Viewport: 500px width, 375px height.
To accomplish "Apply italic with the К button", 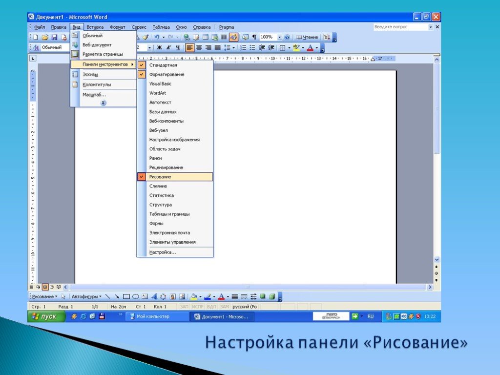I will click(x=168, y=48).
